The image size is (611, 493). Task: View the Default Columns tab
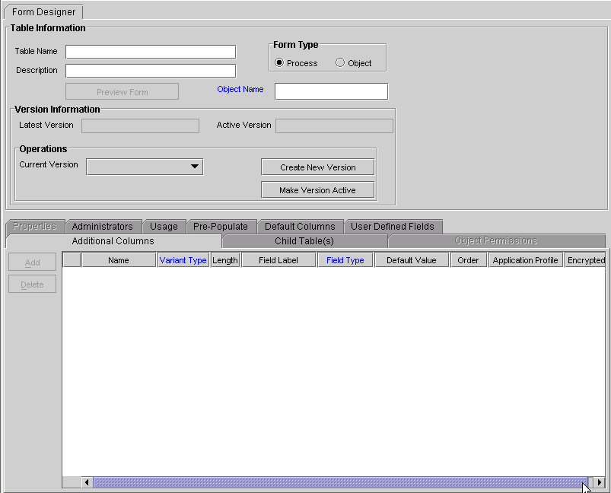pos(300,226)
